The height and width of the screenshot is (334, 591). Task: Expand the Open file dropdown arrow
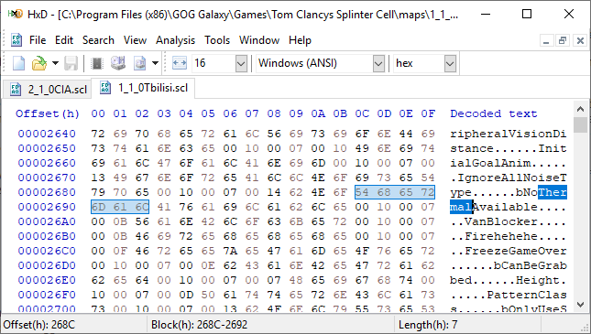(55, 63)
